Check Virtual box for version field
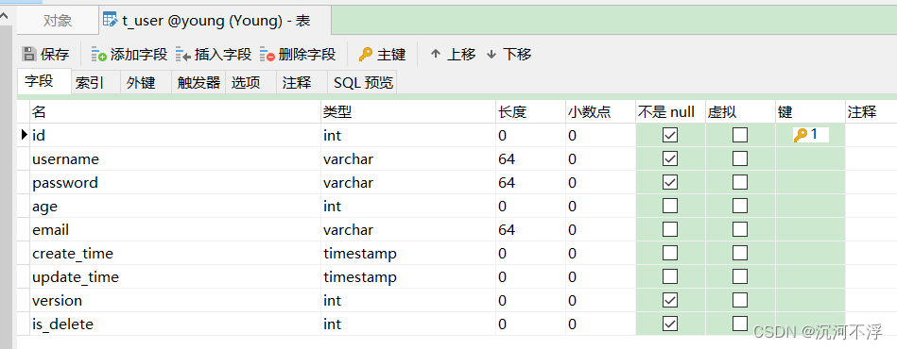 [740, 300]
